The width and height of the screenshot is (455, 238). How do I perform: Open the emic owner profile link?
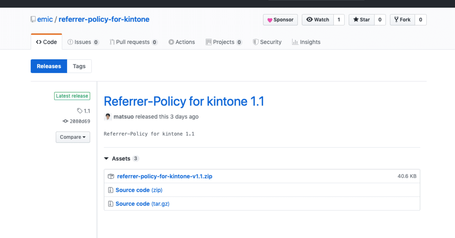[x=45, y=20]
